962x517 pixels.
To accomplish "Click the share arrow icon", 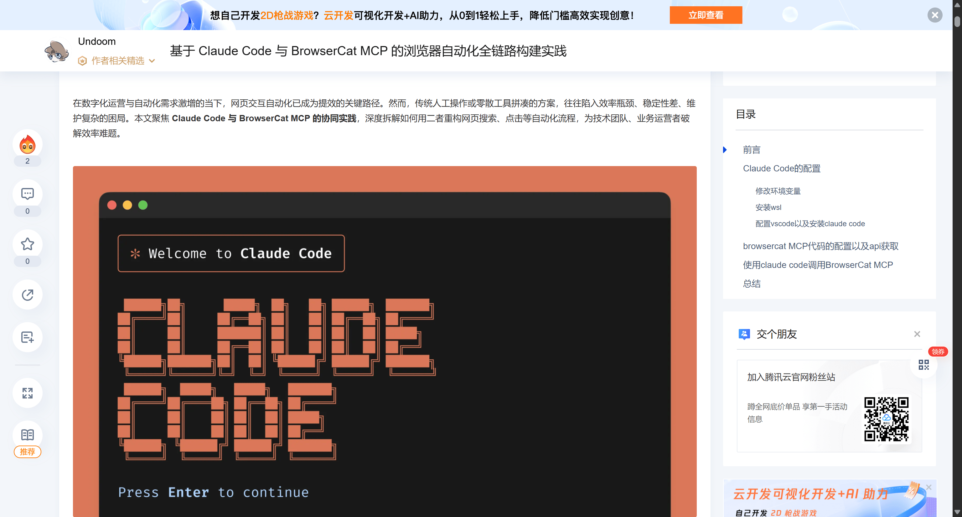I will (27, 295).
